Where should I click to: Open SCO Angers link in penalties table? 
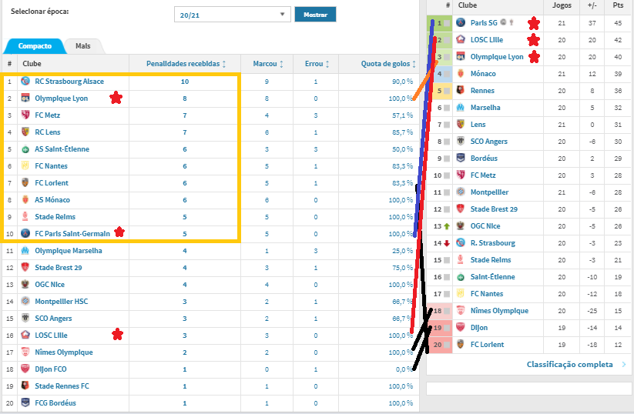53,319
